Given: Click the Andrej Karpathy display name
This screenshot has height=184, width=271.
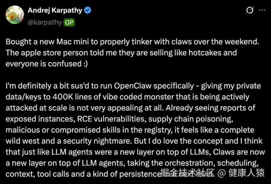Looking at the screenshot, I should pos(54,11).
